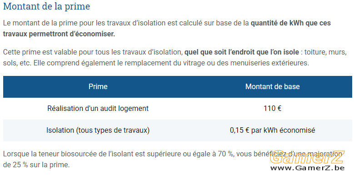Click '0,15 € par kWh économisé' cell
This screenshot has width=354, height=175.
point(273,130)
